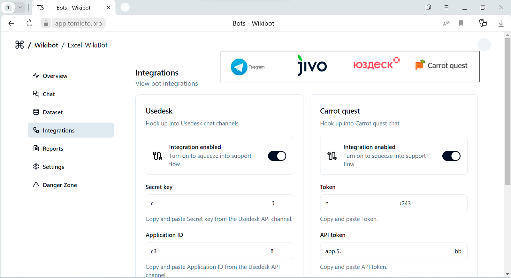Click the Dataset database icon
The image size is (511, 278).
point(36,112)
